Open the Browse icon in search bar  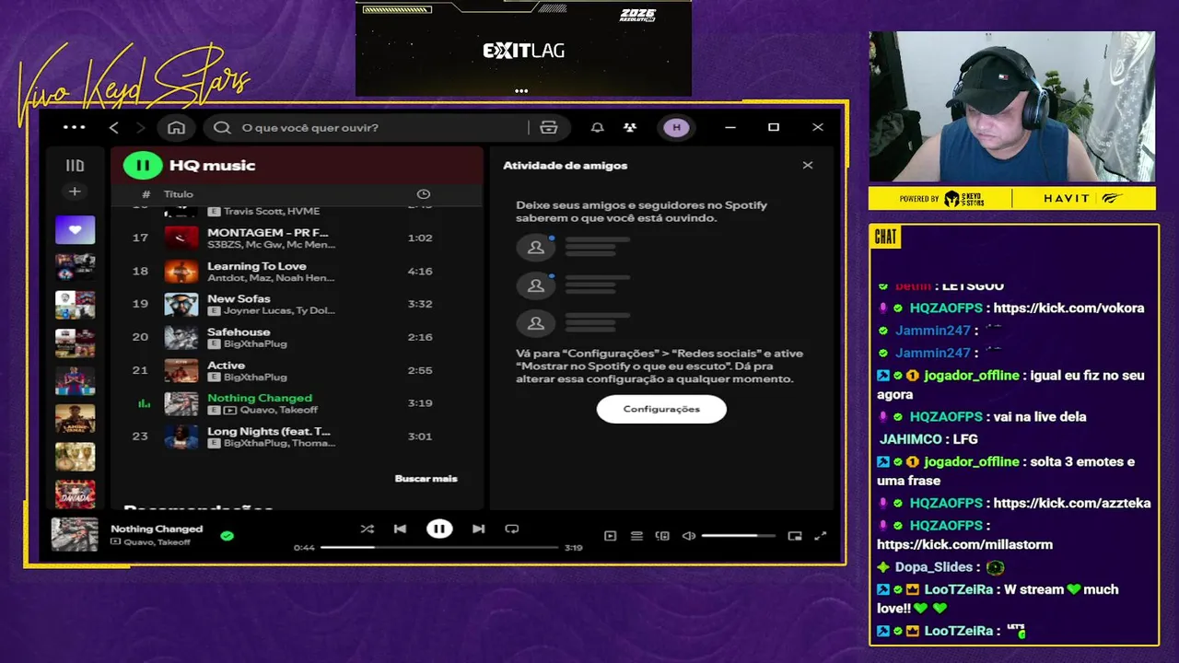click(x=549, y=128)
